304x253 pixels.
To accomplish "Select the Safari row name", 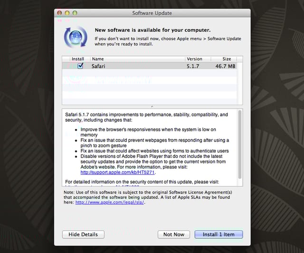I will tap(98, 66).
